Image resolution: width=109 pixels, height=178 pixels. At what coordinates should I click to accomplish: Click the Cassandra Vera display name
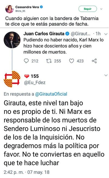[27, 7]
